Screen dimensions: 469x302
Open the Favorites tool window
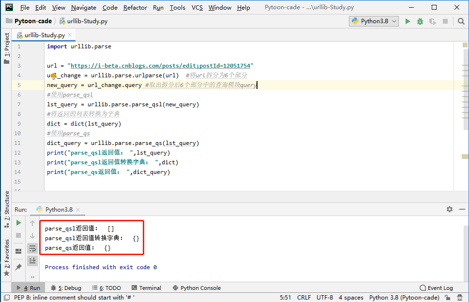coord(7,258)
